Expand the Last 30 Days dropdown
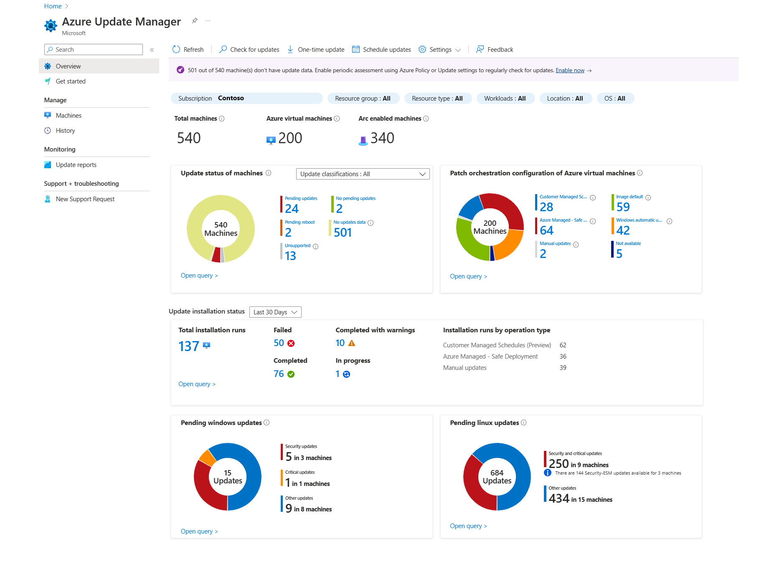 click(275, 312)
